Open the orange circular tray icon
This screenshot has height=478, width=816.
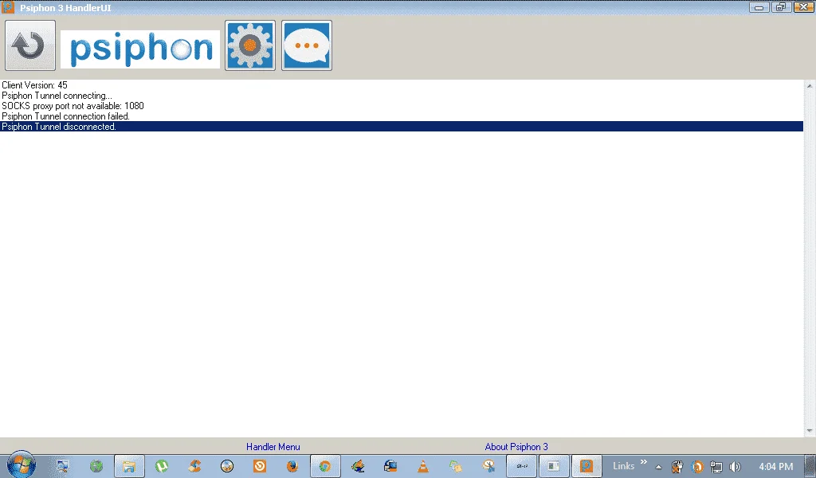(x=697, y=467)
